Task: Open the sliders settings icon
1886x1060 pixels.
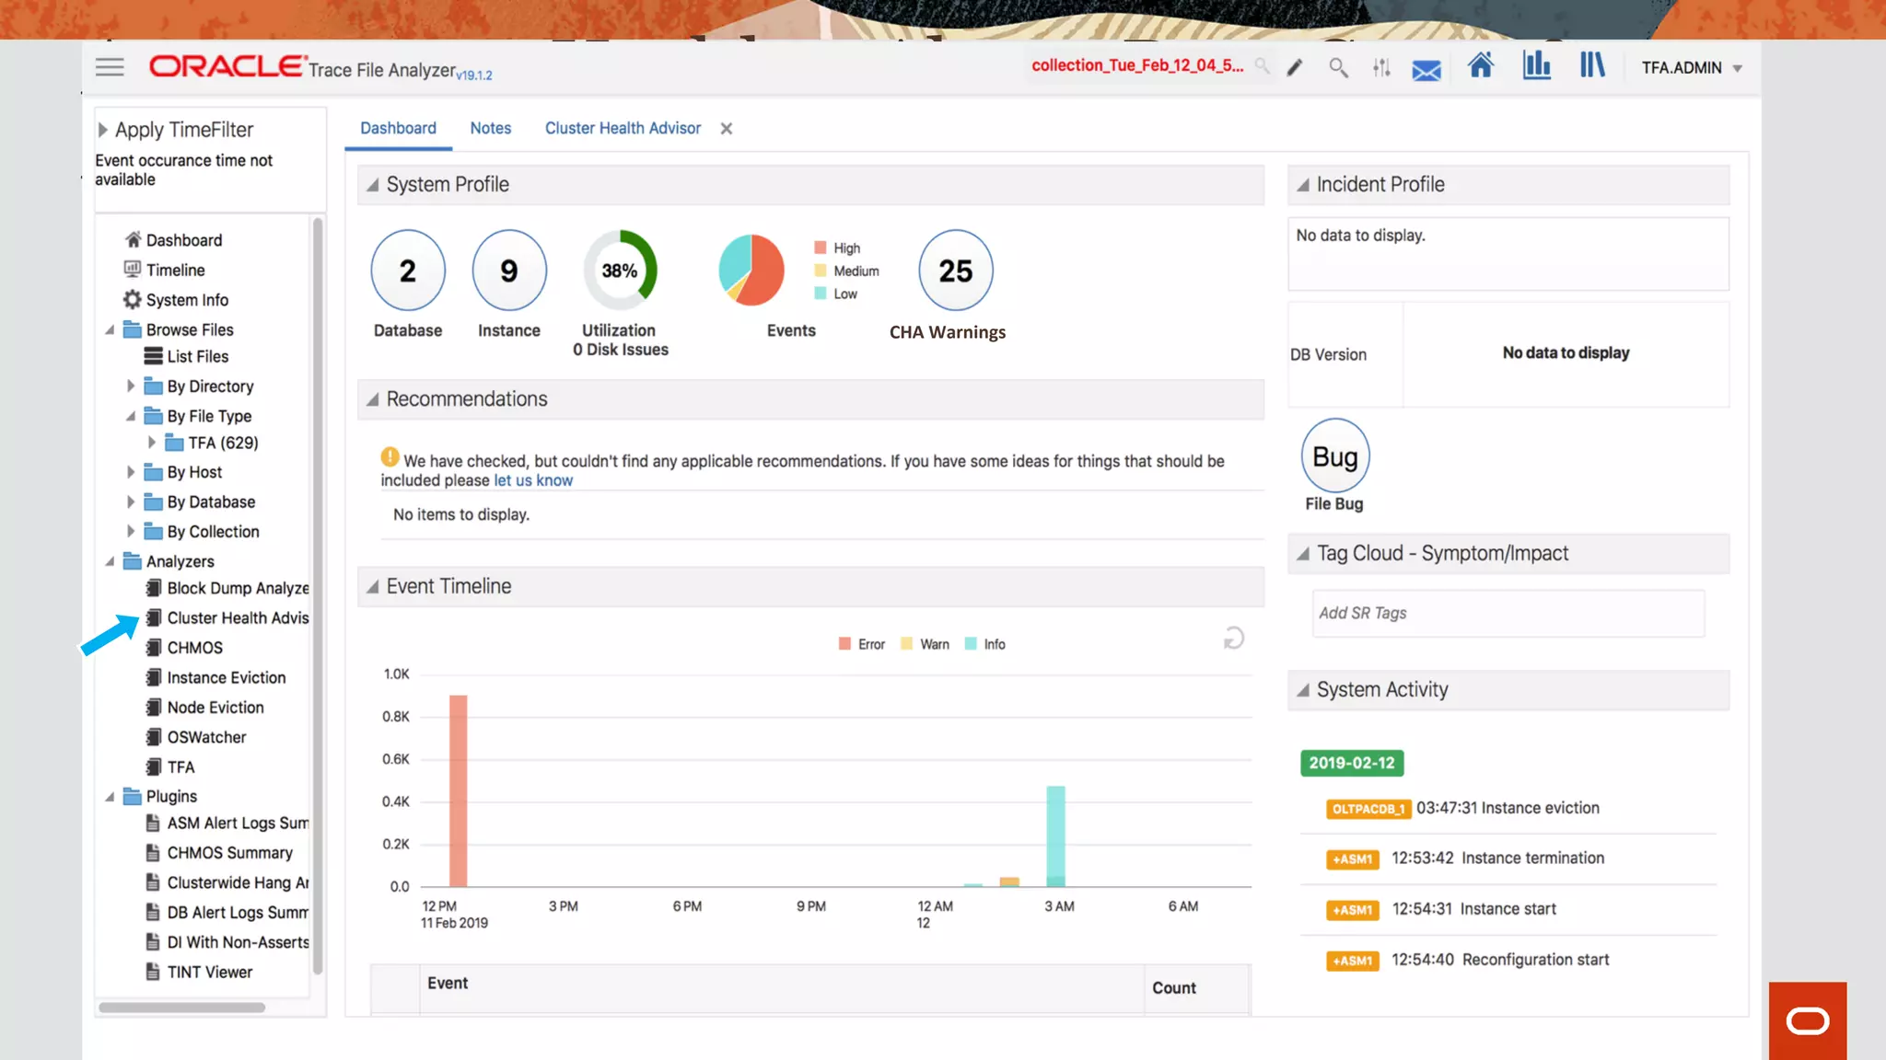Action: (1381, 67)
